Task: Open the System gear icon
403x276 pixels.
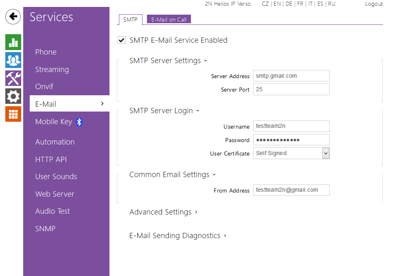Action: pos(13,96)
